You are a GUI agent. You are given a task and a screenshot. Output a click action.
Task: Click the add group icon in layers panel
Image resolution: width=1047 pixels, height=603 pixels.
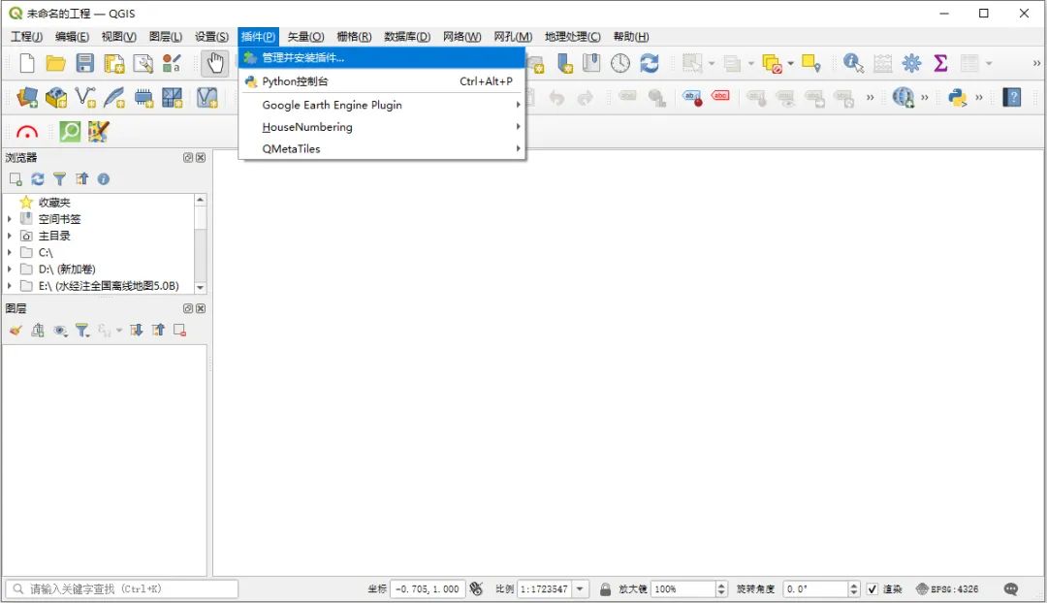tap(38, 330)
